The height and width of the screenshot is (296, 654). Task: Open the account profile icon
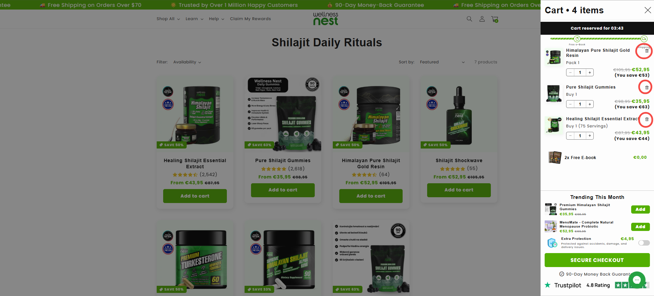[482, 19]
